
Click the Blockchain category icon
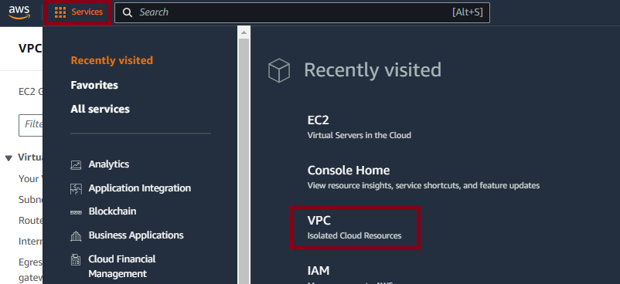(x=76, y=212)
